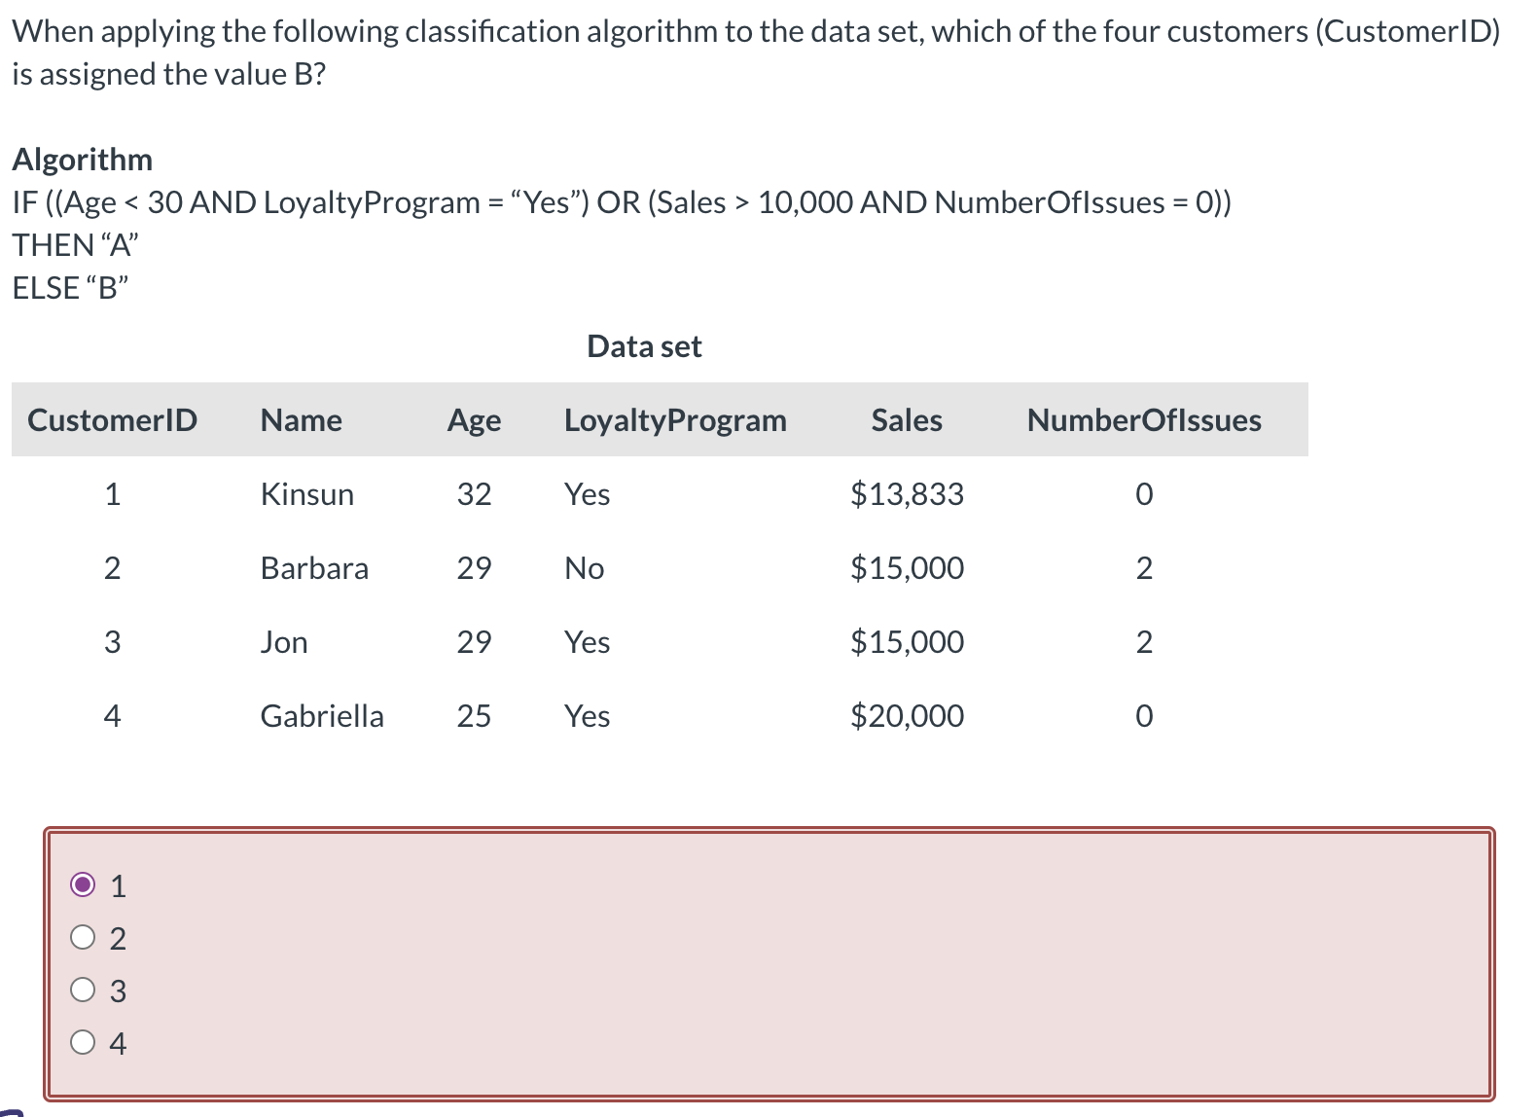This screenshot has height=1117, width=1539.
Task: Click the Name column header
Action: point(301,419)
